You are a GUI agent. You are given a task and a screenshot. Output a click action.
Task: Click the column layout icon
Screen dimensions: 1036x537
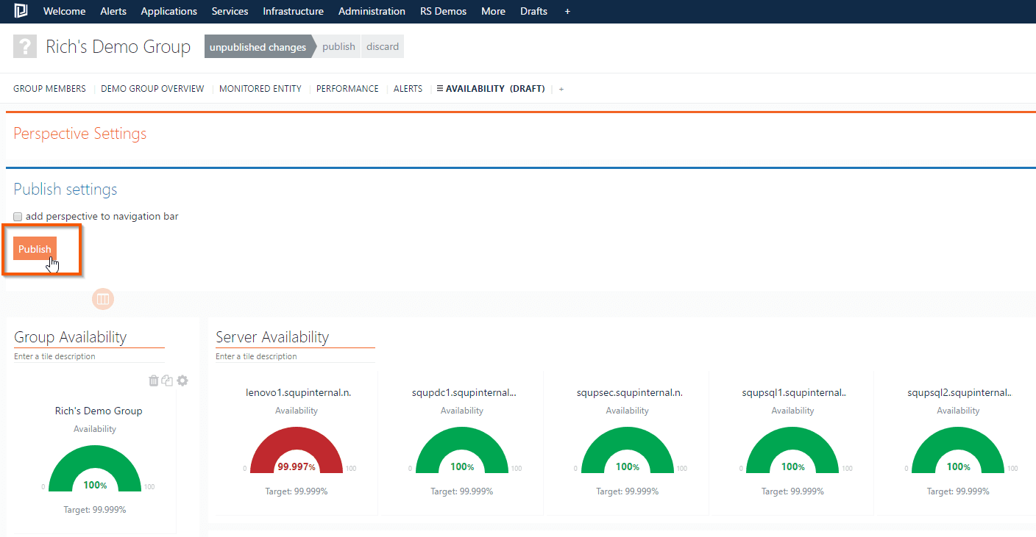click(x=103, y=299)
